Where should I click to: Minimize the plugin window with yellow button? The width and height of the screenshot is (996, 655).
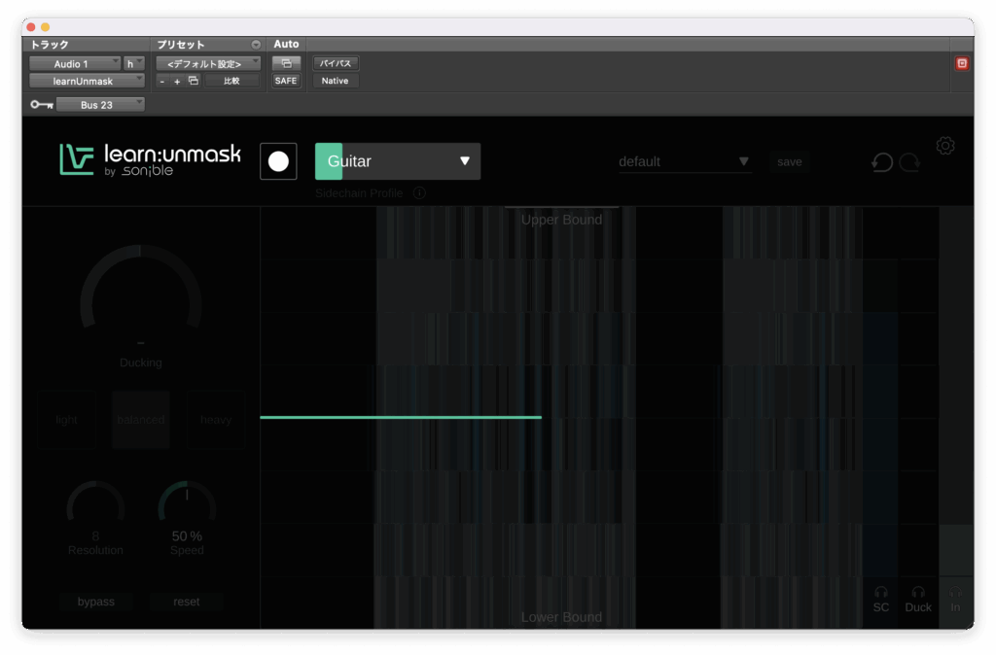click(x=45, y=27)
